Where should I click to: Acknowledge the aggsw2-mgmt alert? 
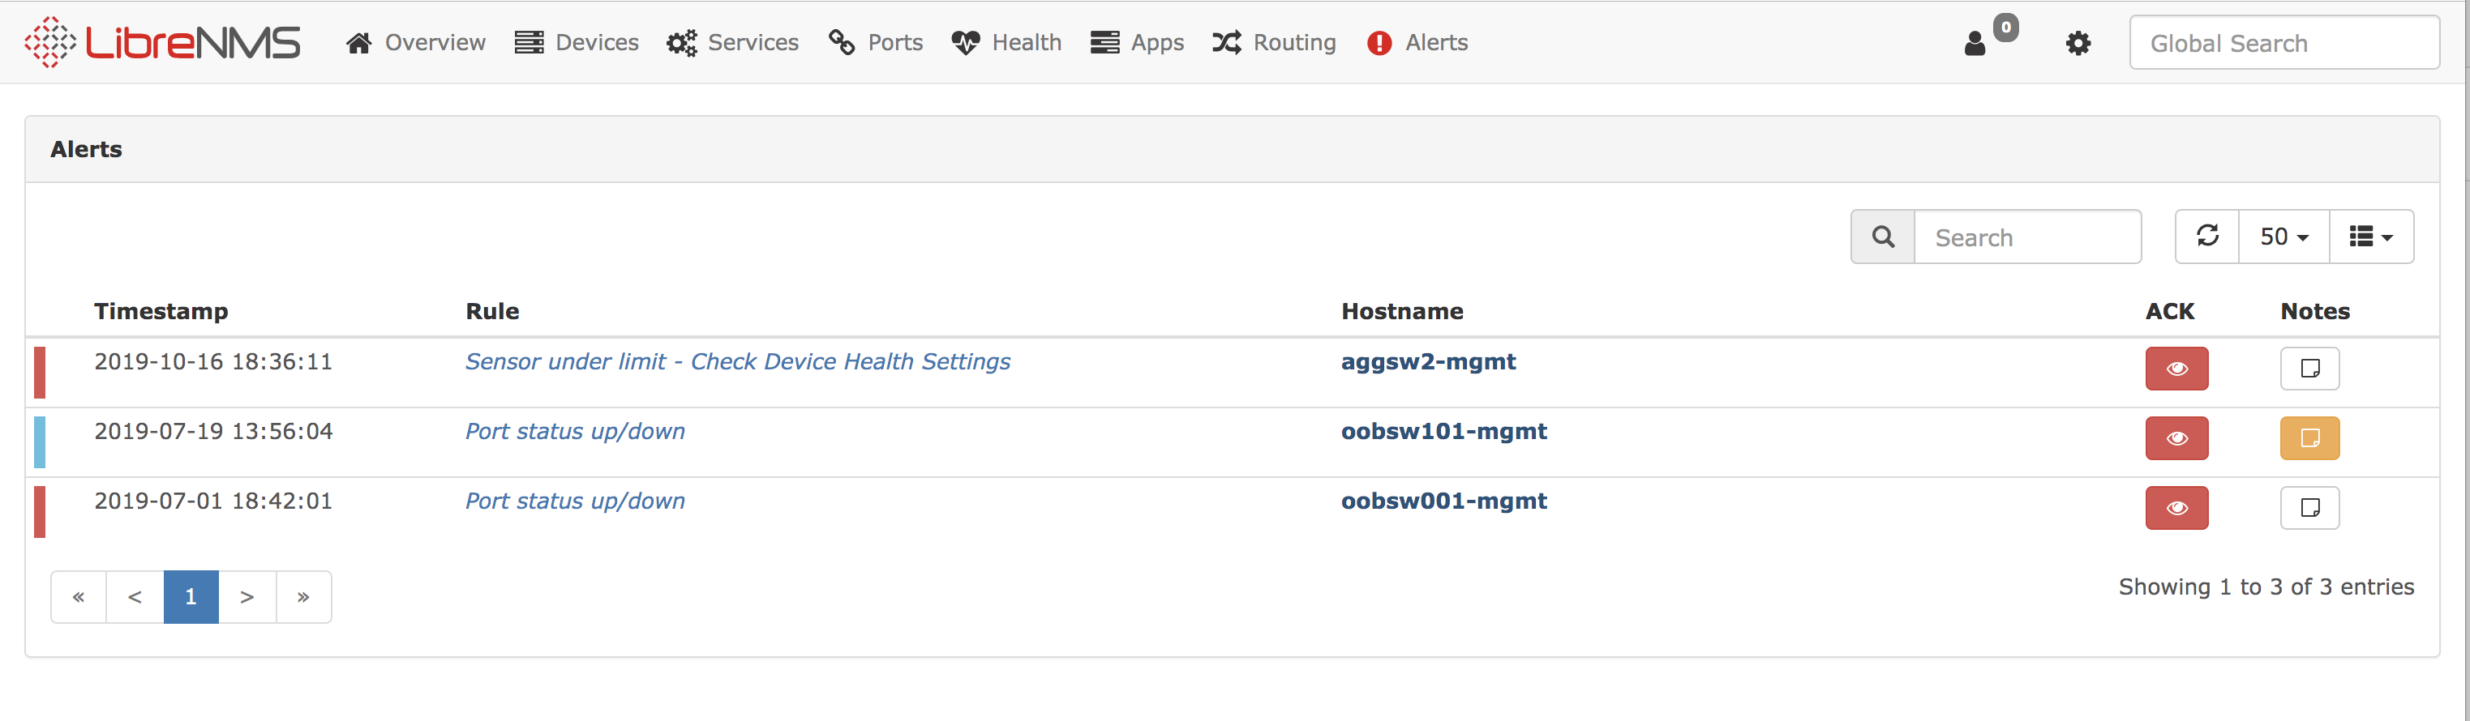pos(2176,369)
